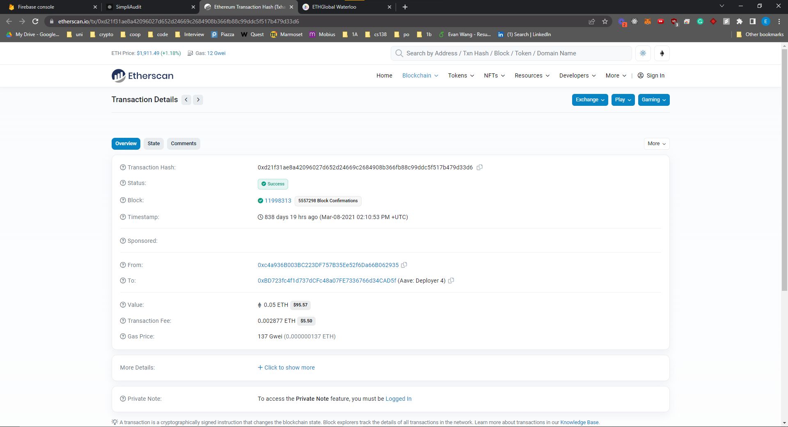Expand the NFTs nav dropdown
This screenshot has height=427, width=788.
click(x=494, y=75)
